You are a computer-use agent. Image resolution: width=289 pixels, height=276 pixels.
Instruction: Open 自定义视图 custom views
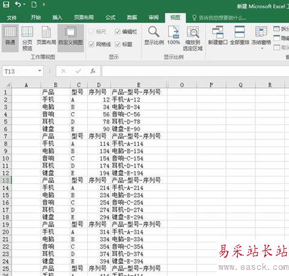pyautogui.click(x=70, y=38)
